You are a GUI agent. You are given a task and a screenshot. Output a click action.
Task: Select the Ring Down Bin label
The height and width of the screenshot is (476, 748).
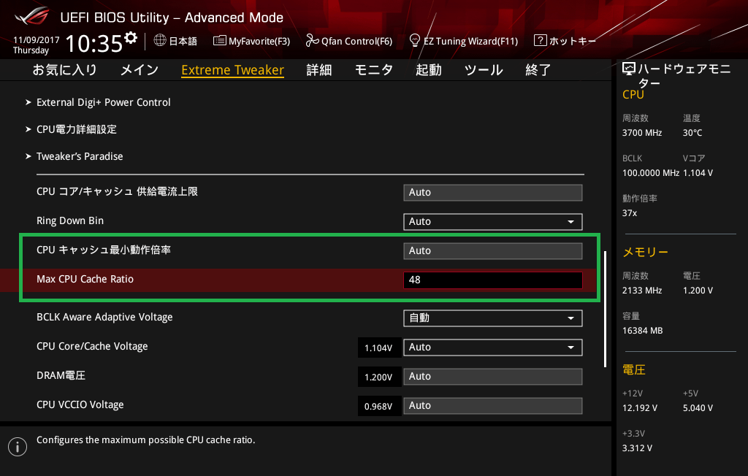70,220
